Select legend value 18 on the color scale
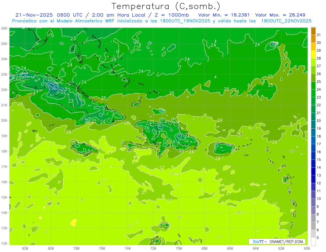The width and height of the screenshot is (326, 252). 319,136
